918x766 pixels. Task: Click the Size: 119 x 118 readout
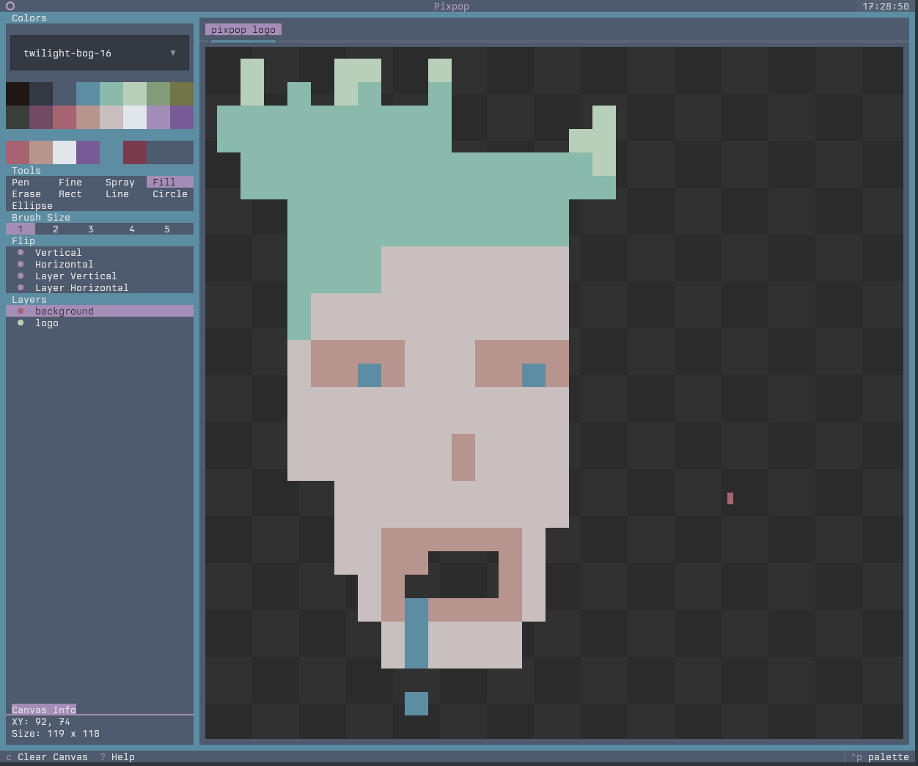56,733
